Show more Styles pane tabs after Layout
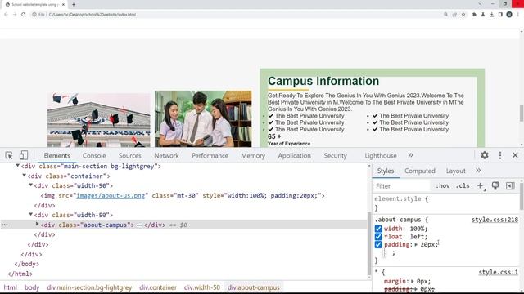 pyautogui.click(x=478, y=171)
